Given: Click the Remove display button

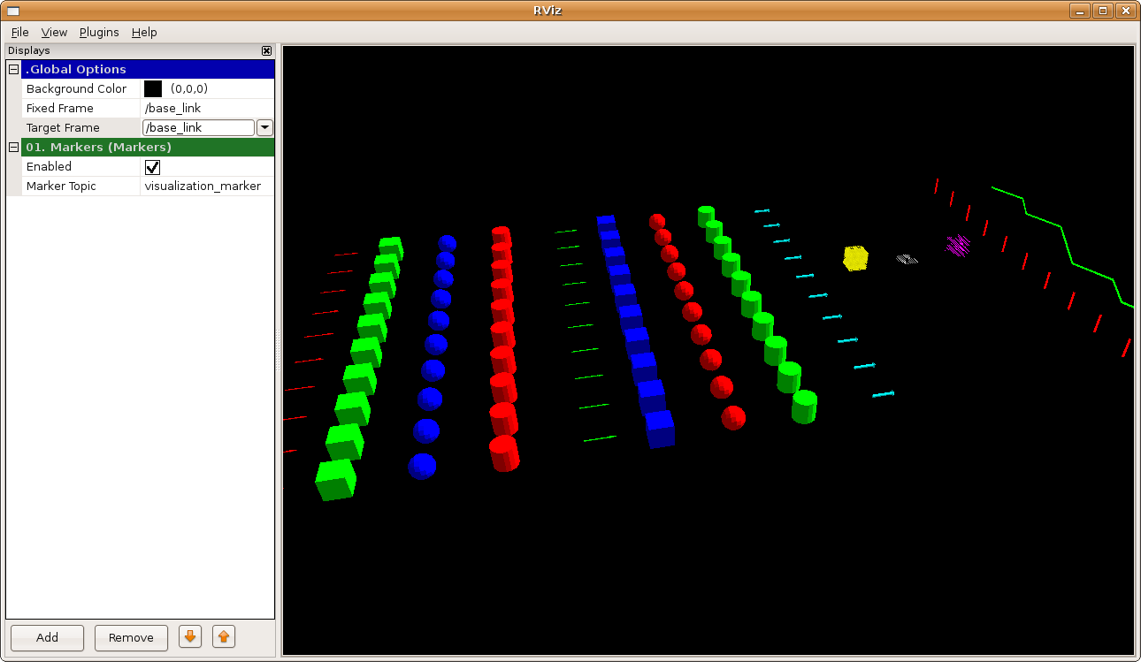Looking at the screenshot, I should [131, 637].
